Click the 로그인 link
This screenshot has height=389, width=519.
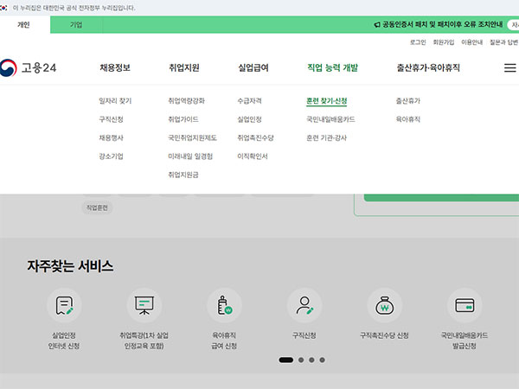pyautogui.click(x=418, y=42)
